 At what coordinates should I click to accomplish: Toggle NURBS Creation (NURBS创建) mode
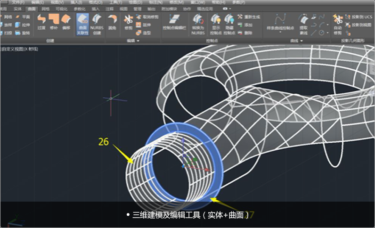pos(97,24)
